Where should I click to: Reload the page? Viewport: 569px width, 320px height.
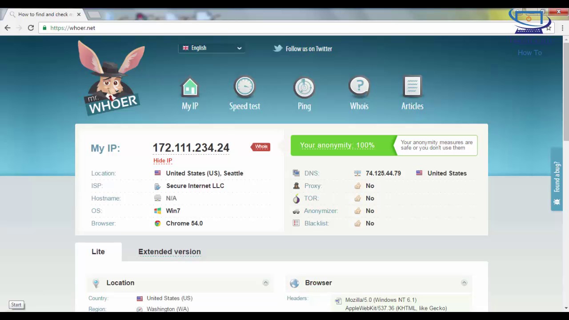click(31, 28)
